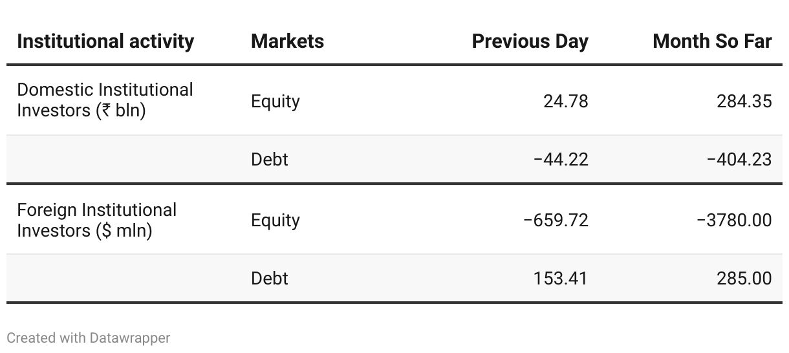Click the Created with Datawrapper link

pyautogui.click(x=89, y=337)
